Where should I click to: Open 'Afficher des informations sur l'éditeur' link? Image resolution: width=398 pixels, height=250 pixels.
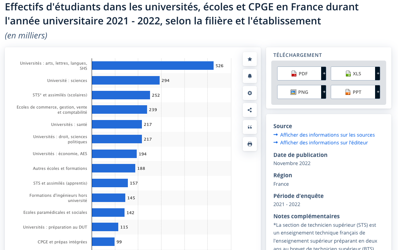tap(324, 143)
